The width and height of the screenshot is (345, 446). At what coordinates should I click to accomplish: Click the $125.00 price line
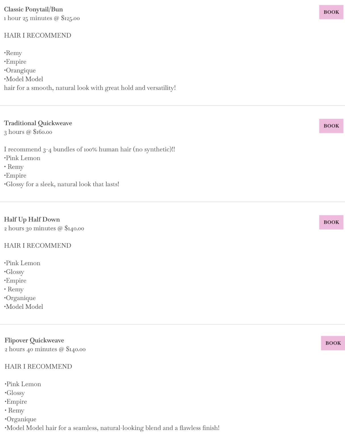(42, 18)
